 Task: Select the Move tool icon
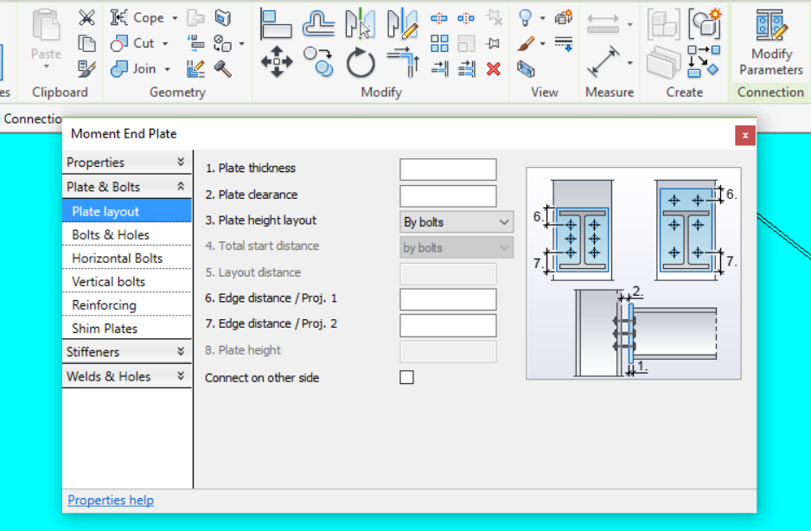276,61
